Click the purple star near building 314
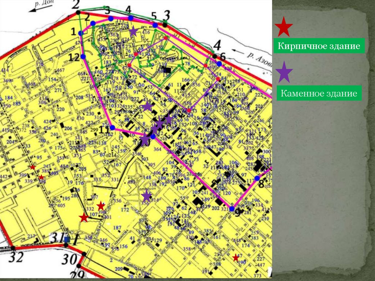 point(146,196)
